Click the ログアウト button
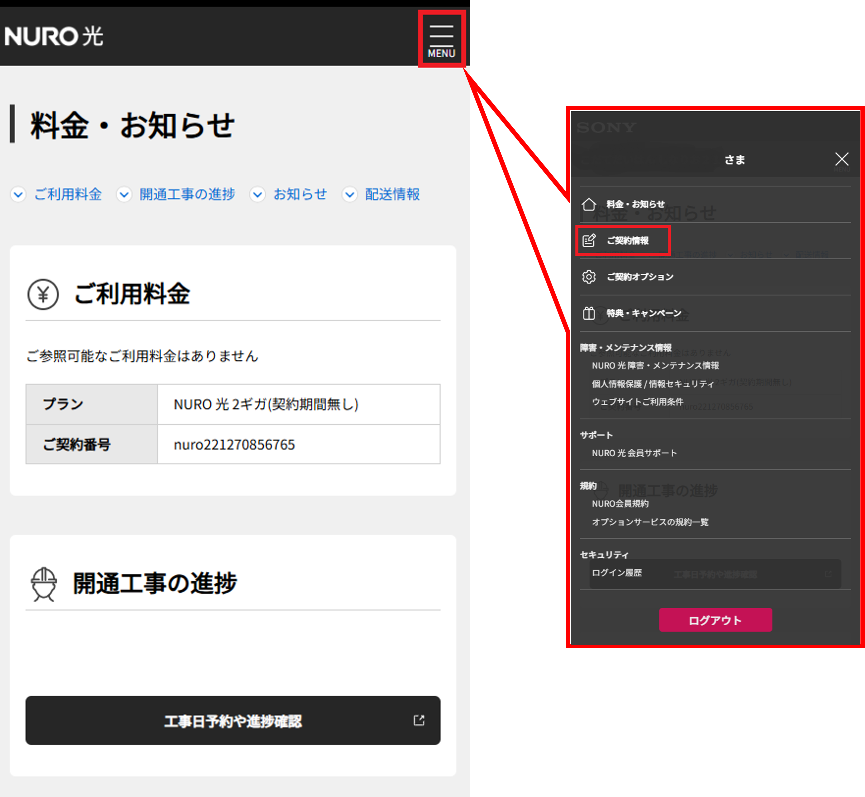Screen dimensions: 865x797 [x=715, y=620]
